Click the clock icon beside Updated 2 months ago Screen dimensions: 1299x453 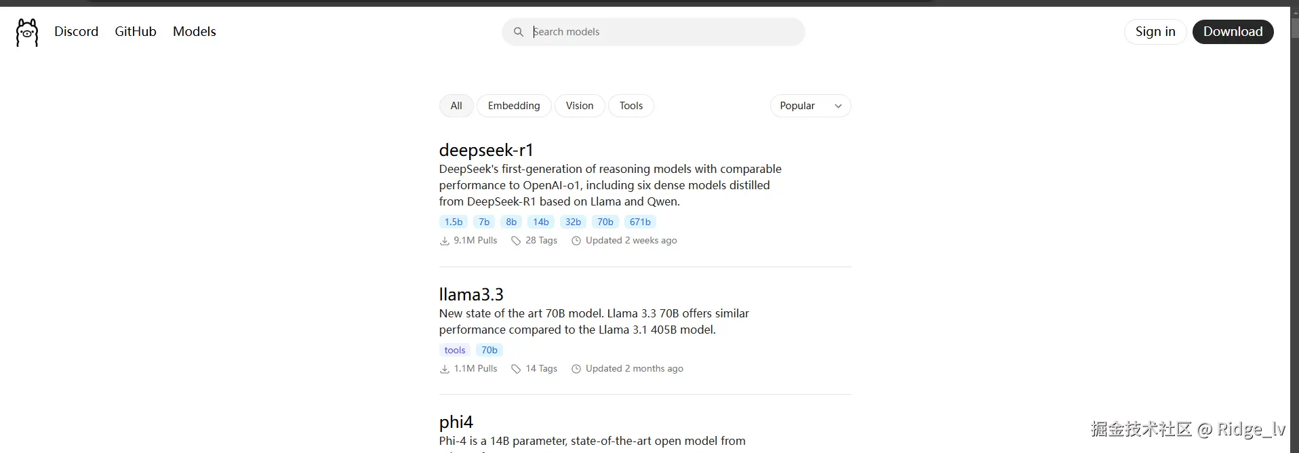[x=576, y=369]
